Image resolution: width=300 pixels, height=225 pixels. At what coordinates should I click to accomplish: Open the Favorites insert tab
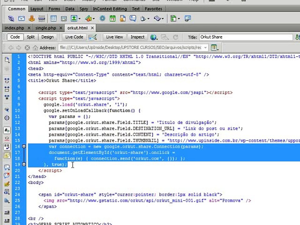click(153, 9)
